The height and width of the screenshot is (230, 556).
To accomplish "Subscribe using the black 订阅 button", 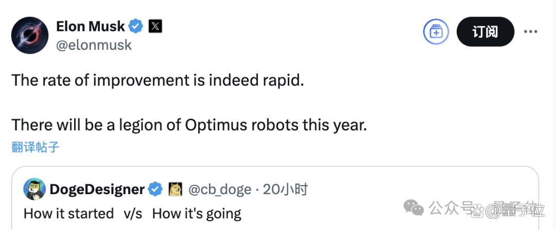I will pos(485,32).
